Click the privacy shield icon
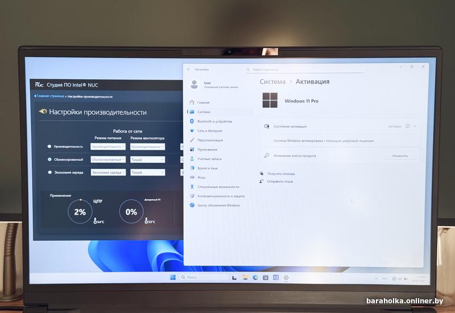The height and width of the screenshot is (313, 455). coord(192,196)
